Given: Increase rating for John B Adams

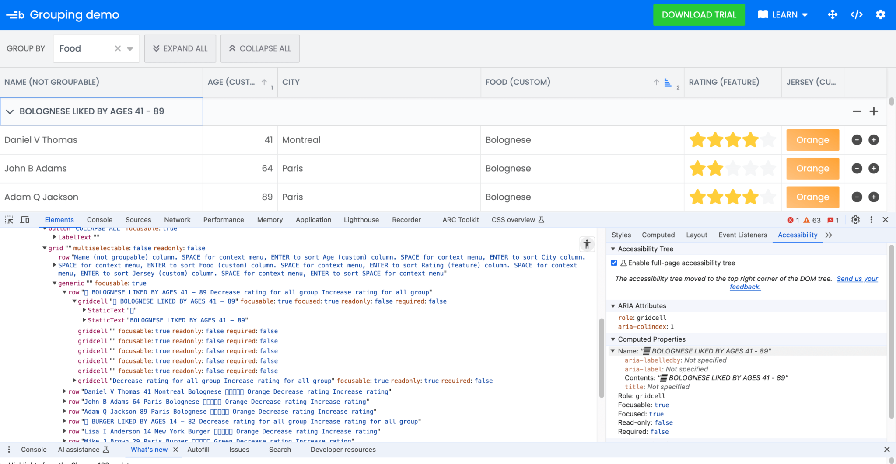Looking at the screenshot, I should pos(874,168).
